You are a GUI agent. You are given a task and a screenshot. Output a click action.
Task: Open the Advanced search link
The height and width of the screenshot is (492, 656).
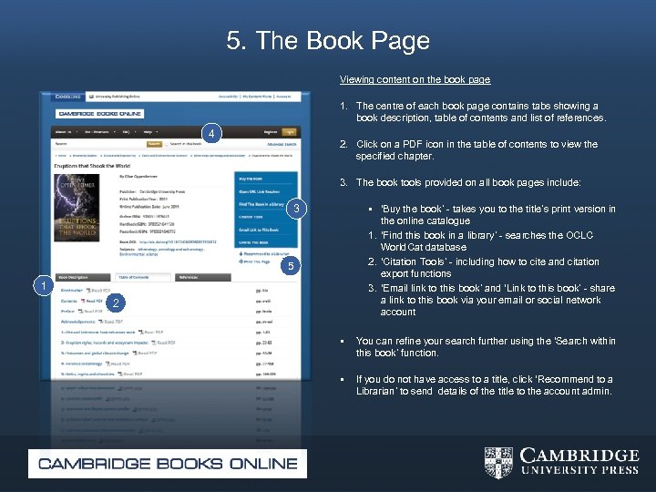tap(282, 144)
